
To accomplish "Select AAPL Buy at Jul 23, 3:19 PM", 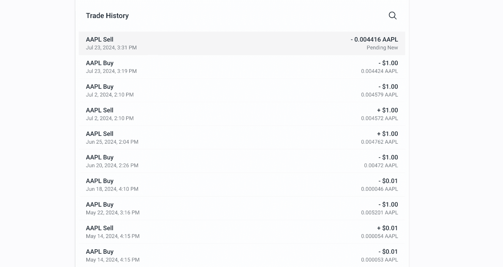I will (242, 67).
